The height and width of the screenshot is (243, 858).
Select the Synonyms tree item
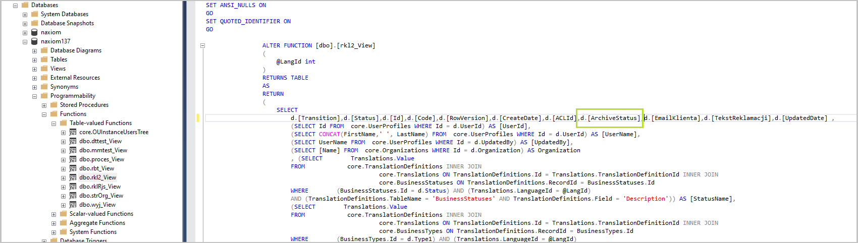click(64, 87)
